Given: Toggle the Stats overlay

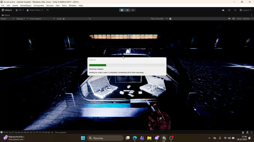Looking at the screenshot, I should pyautogui.click(x=239, y=19).
